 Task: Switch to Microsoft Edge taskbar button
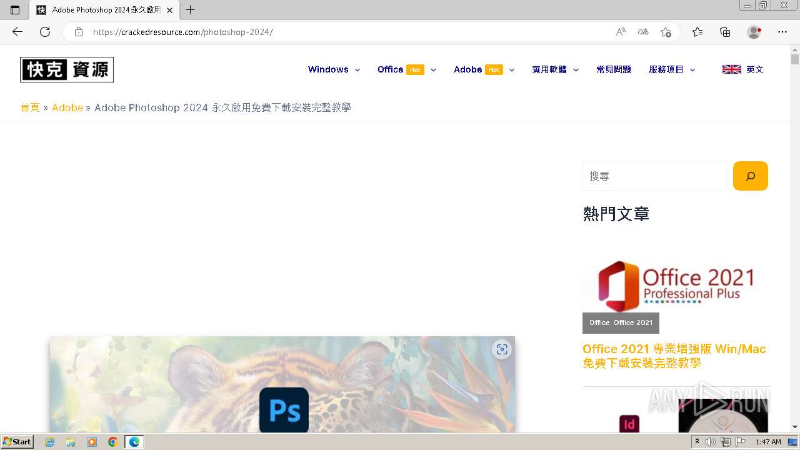tap(134, 442)
